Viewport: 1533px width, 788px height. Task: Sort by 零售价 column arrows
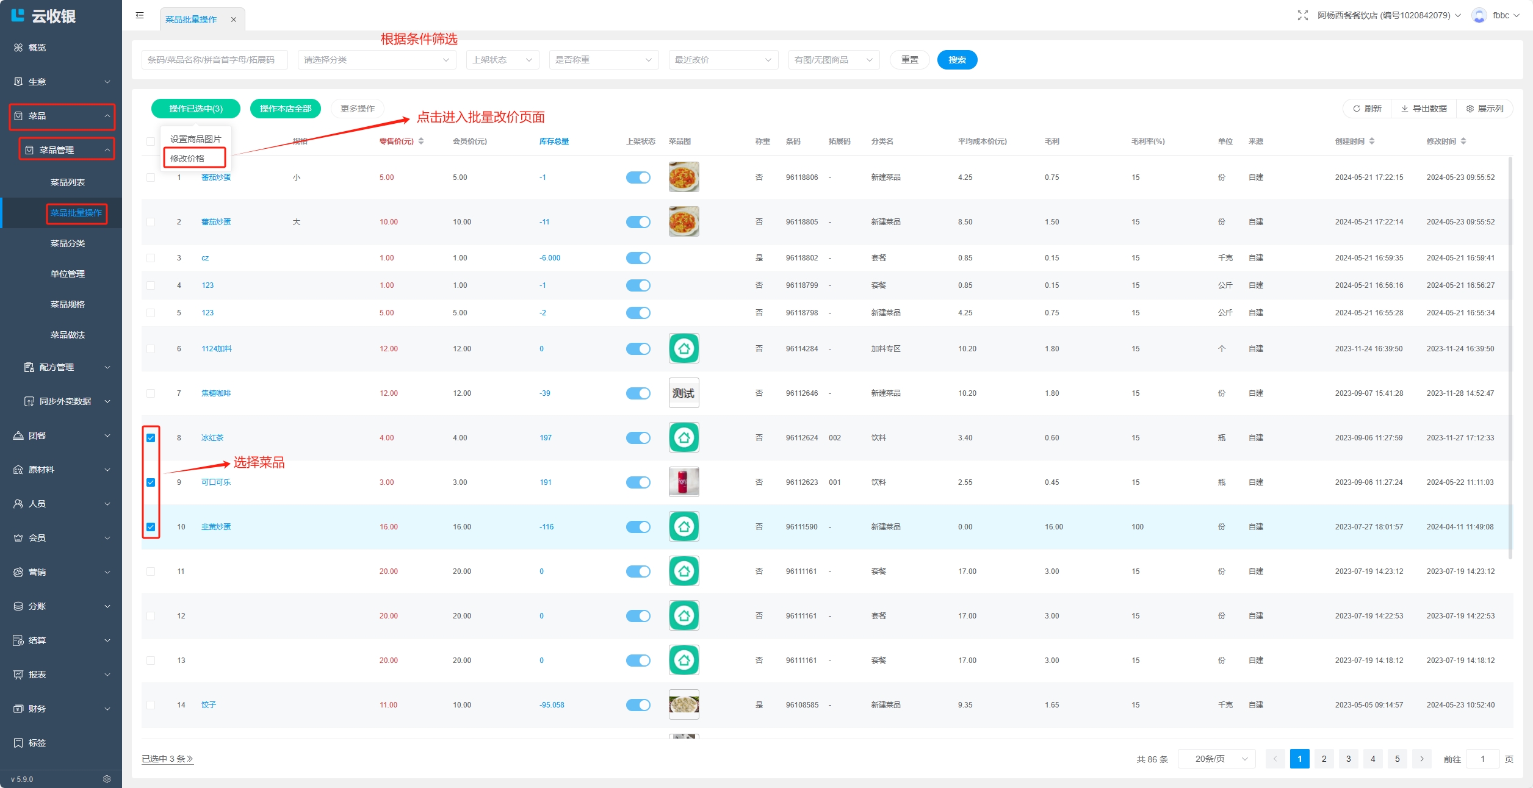coord(421,141)
